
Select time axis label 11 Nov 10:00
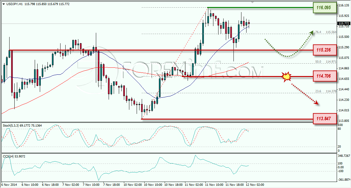coord(214,185)
